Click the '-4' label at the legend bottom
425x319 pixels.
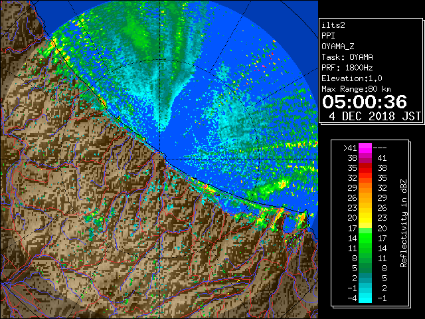click(x=352, y=298)
